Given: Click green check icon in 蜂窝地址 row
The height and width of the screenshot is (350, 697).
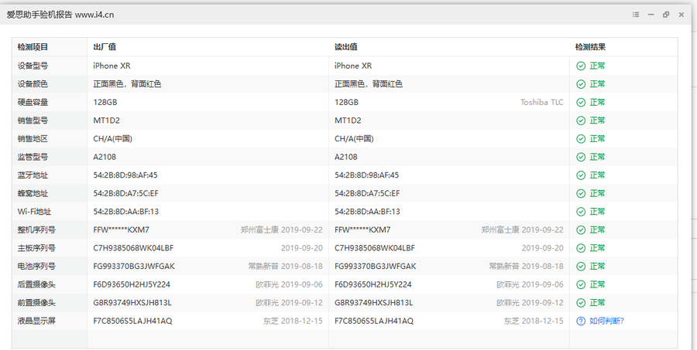Looking at the screenshot, I should [x=581, y=193].
